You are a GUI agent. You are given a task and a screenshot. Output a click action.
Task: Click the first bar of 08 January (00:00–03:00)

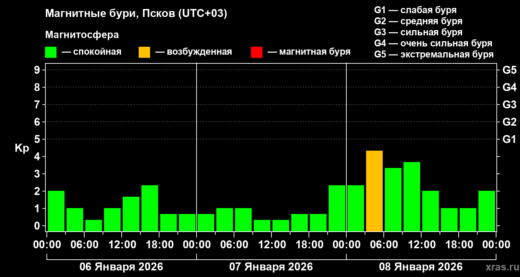point(356,208)
